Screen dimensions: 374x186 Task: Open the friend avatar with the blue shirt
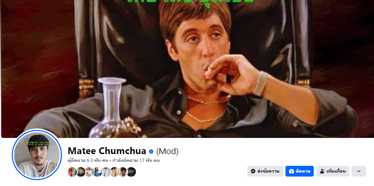click(98, 172)
